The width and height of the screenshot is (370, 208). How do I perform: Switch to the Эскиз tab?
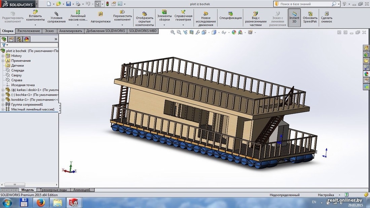[49, 31]
